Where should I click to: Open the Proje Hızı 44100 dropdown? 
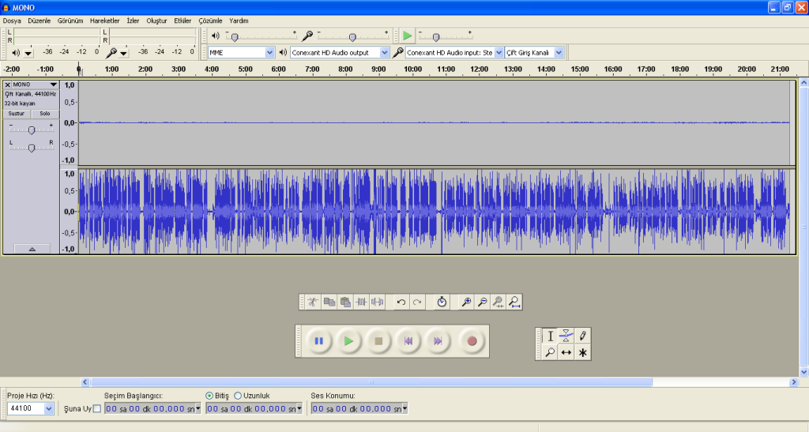click(48, 408)
